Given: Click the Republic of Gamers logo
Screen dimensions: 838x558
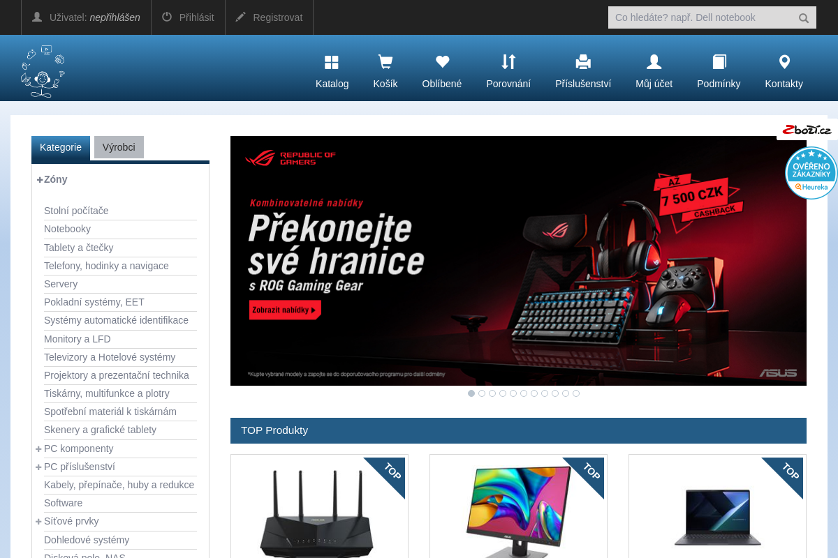Looking at the screenshot, I should coord(290,158).
